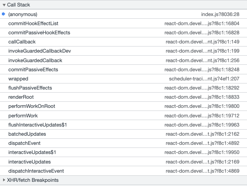
Task: Open the scheduler-tracing source link at line 207
Action: point(204,79)
